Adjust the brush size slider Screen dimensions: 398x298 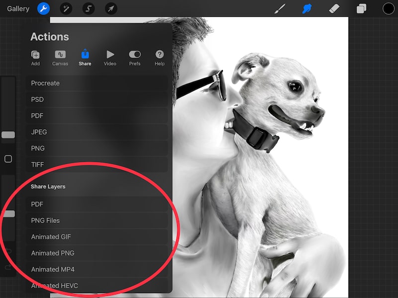pos(8,134)
